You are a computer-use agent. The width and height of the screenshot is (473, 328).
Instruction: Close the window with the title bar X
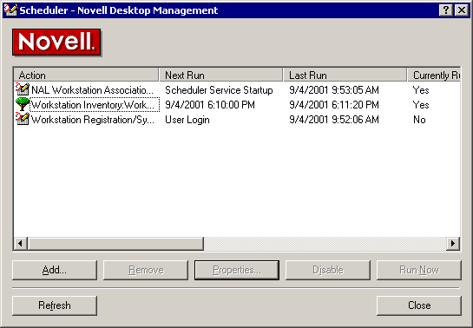pos(462,10)
